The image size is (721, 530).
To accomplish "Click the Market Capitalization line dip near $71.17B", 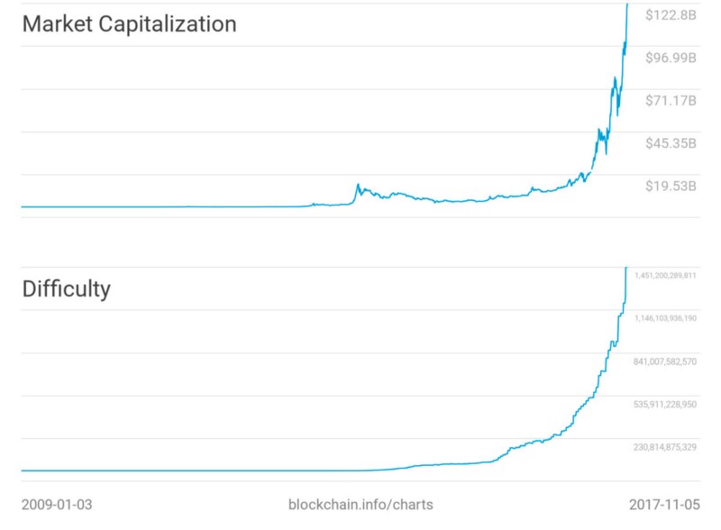I will coord(618,114).
